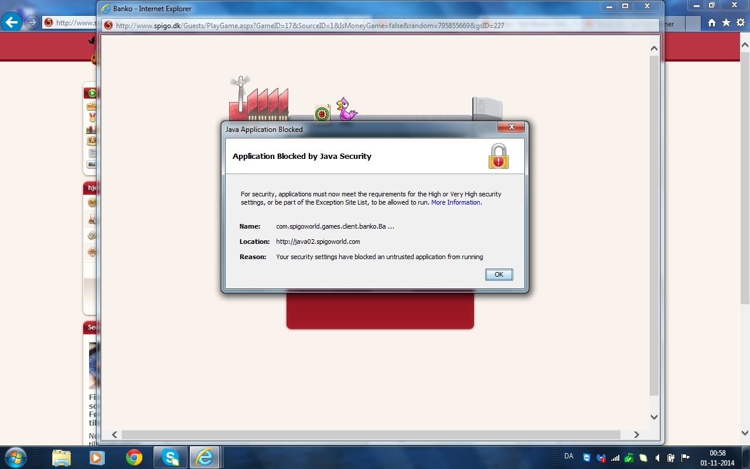Open Skype from the taskbar
This screenshot has width=750, height=469.
click(170, 457)
